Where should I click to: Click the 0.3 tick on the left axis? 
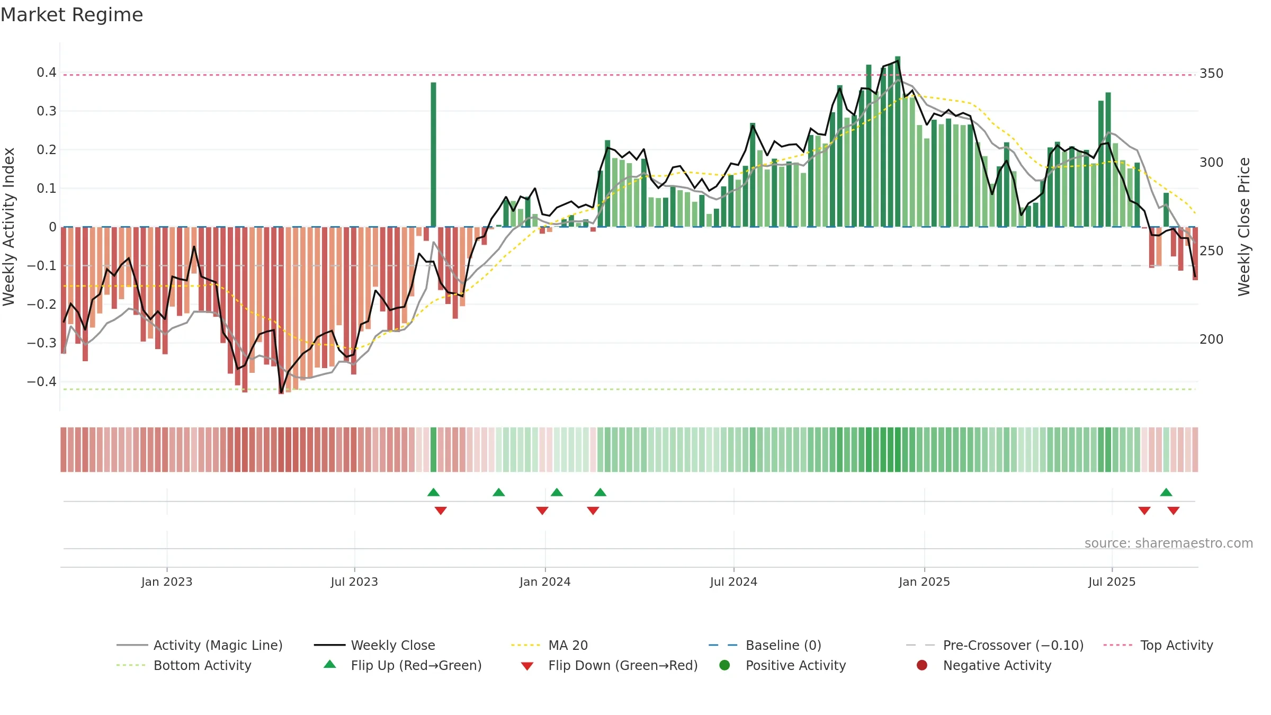coord(47,111)
